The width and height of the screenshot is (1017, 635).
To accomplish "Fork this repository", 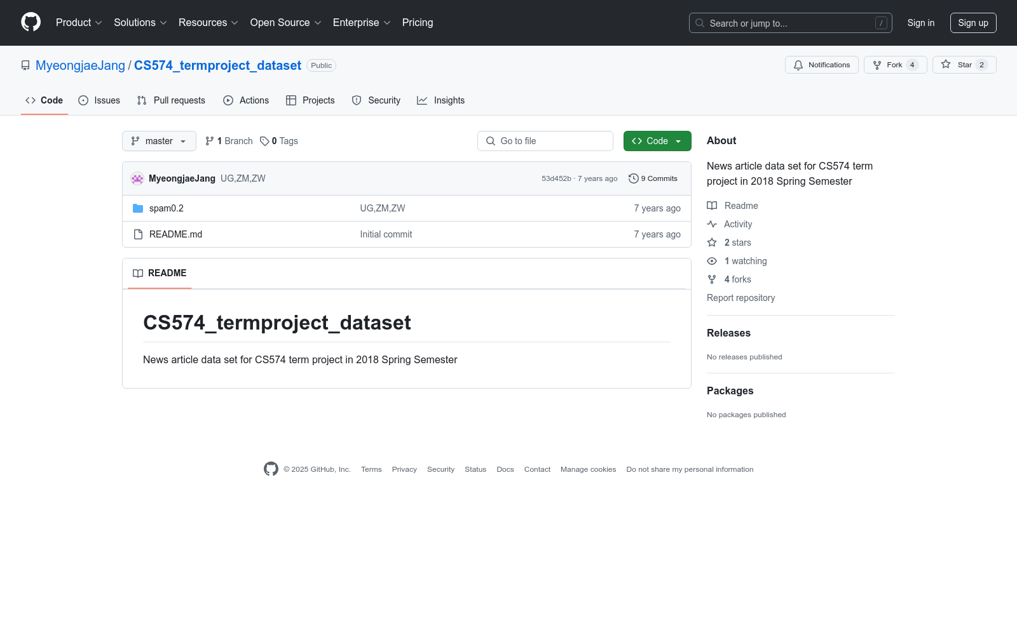I will coord(896,65).
